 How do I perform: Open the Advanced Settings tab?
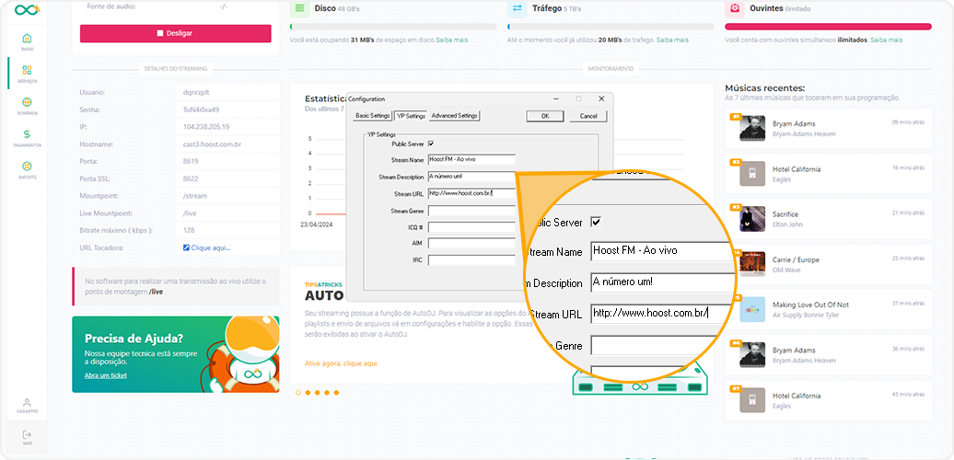455,115
